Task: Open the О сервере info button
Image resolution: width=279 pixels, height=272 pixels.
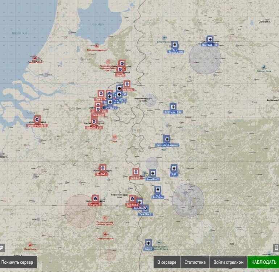Action: coord(167,262)
